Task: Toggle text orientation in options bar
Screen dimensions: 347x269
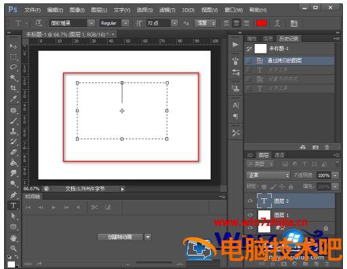Action: [38, 23]
